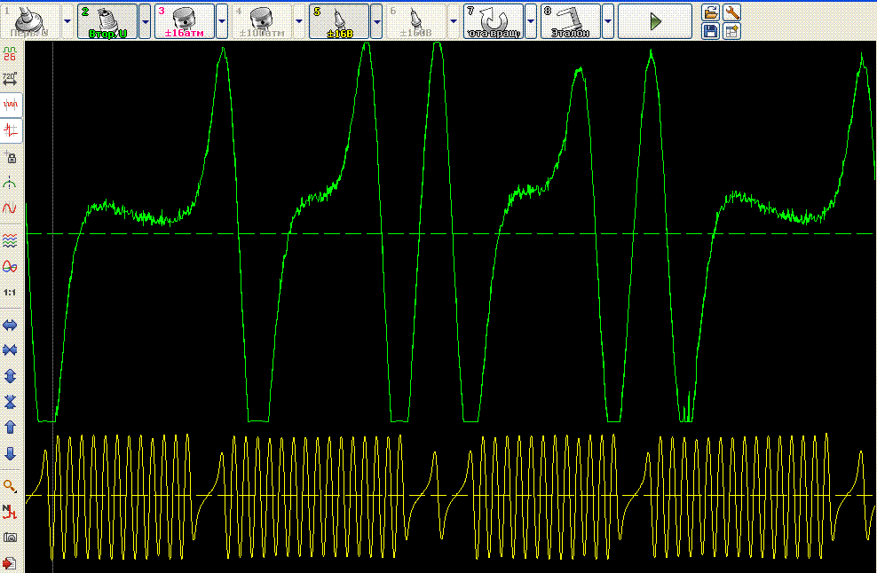
Task: Click the 1:1 zoom scale icon
Action: [12, 290]
